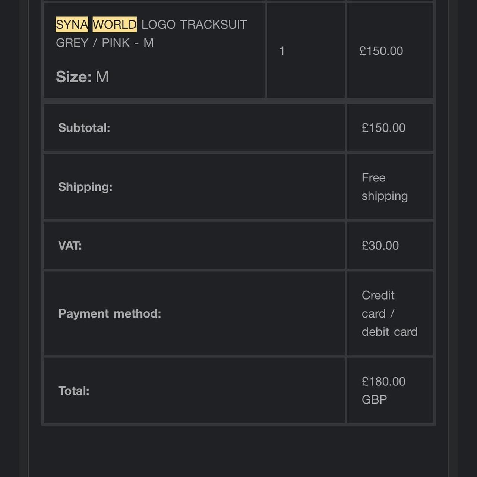Screen dimensions: 477x477
Task: Click the highlighted SYNA text
Action: pyautogui.click(x=72, y=25)
